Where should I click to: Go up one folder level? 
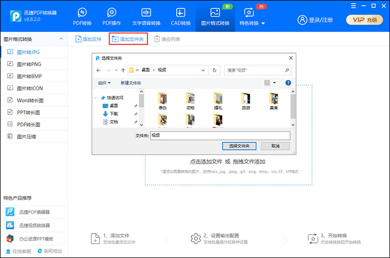coord(123,70)
